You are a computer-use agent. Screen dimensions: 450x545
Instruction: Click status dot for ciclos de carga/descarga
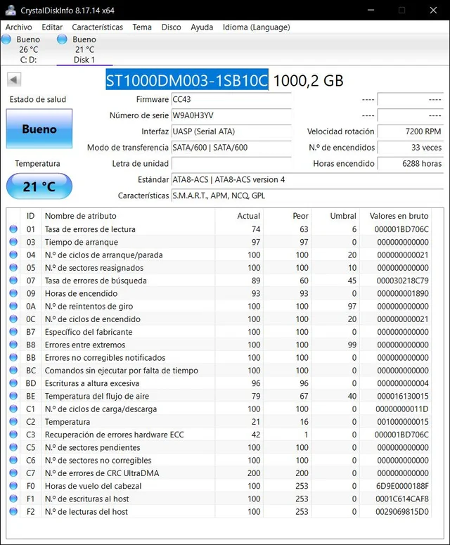(13, 409)
